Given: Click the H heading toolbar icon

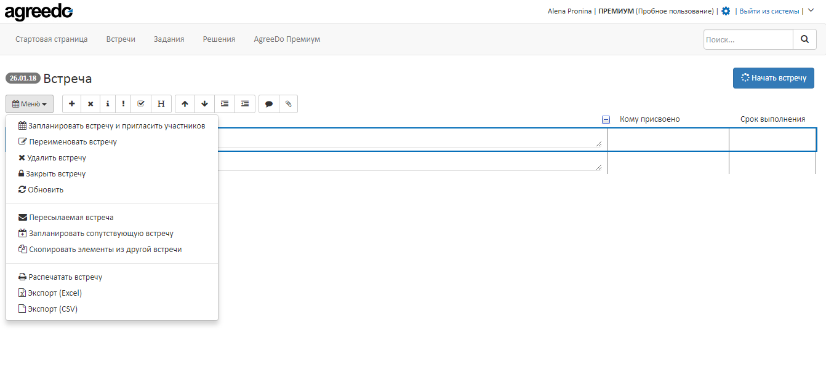Looking at the screenshot, I should coord(161,104).
